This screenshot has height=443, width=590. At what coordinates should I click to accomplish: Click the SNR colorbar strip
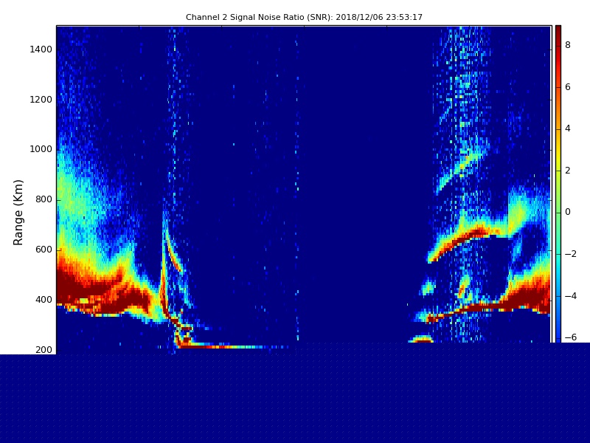[558, 184]
